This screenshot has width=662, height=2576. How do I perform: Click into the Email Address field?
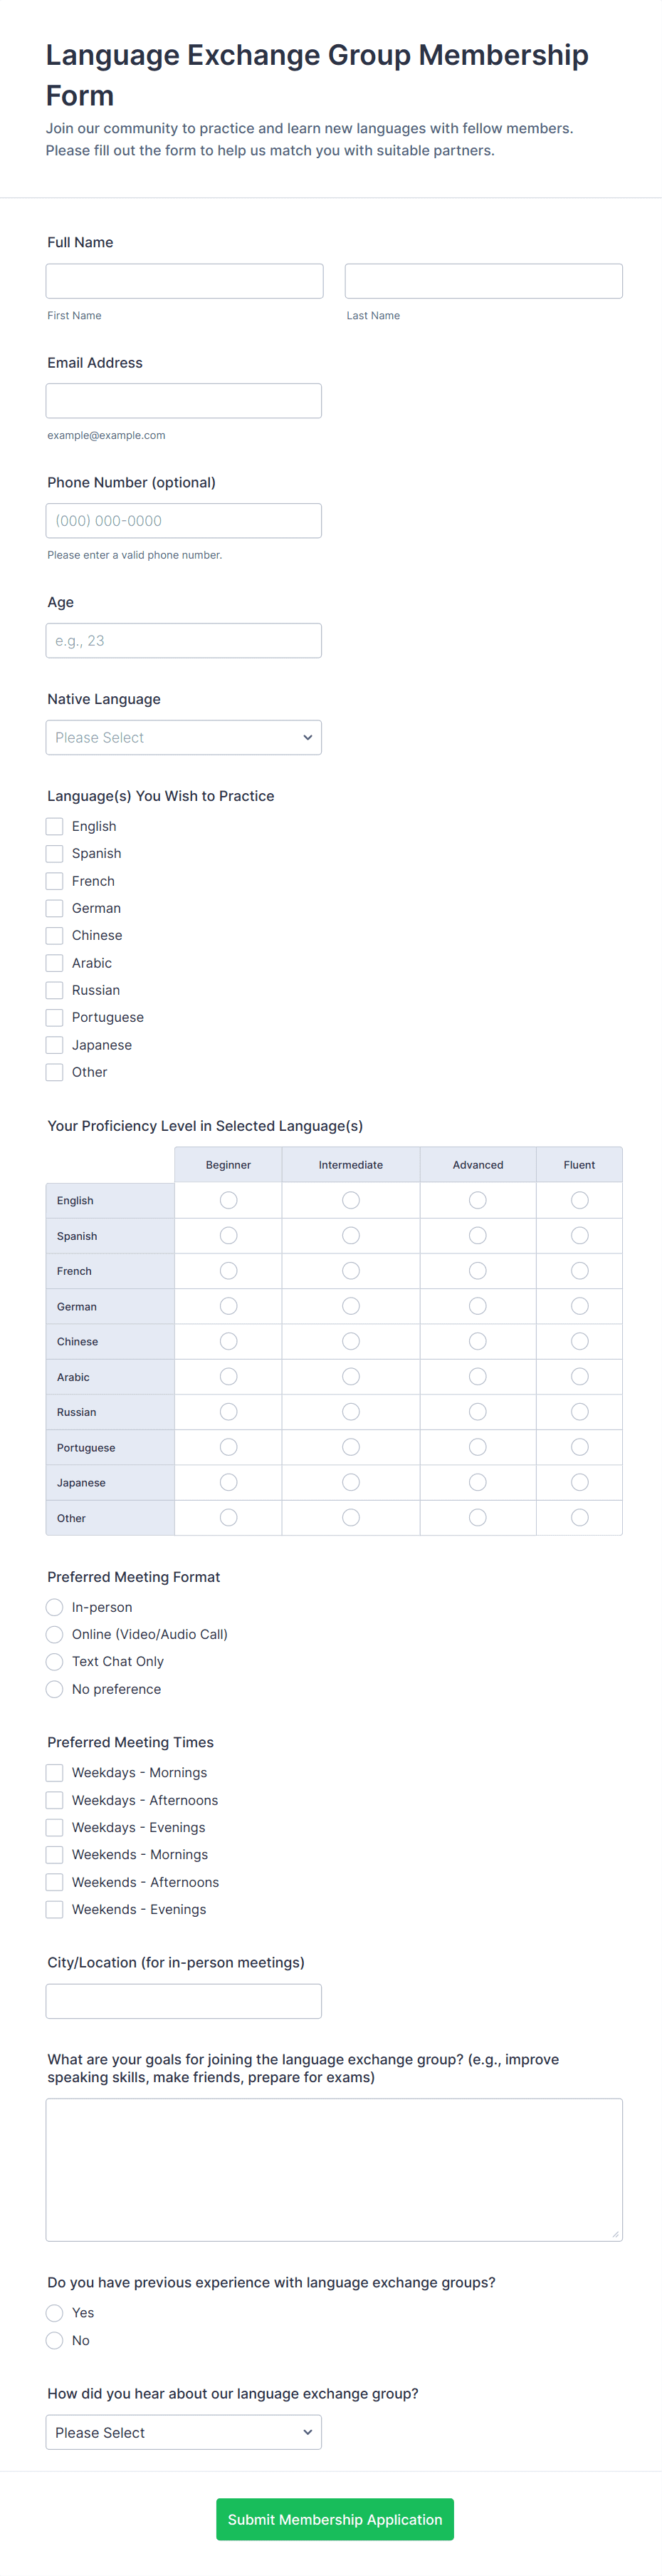tap(184, 401)
